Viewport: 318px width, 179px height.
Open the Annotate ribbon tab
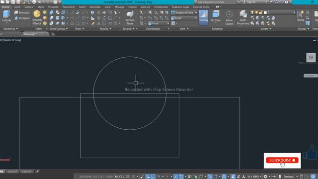95,7
